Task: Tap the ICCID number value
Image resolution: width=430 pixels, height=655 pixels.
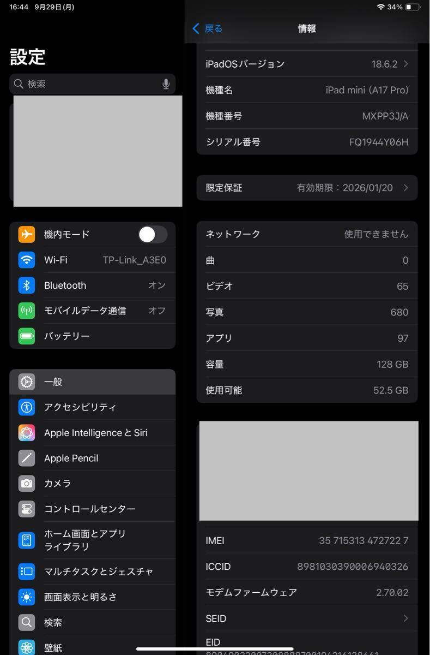Action: point(353,567)
